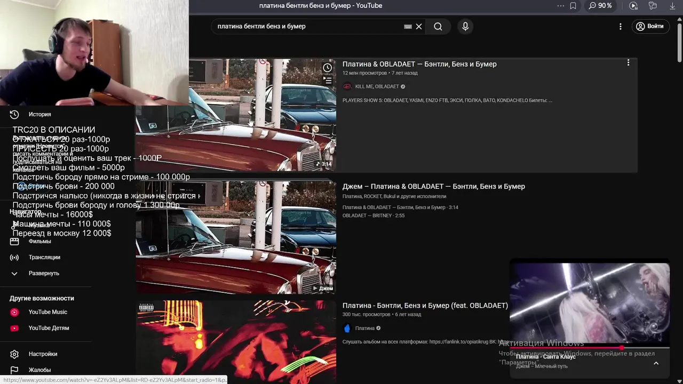This screenshot has width=683, height=384.
Task: Click the browser tab title платина бентли бенз и бумер - YouTube
Action: (321, 6)
